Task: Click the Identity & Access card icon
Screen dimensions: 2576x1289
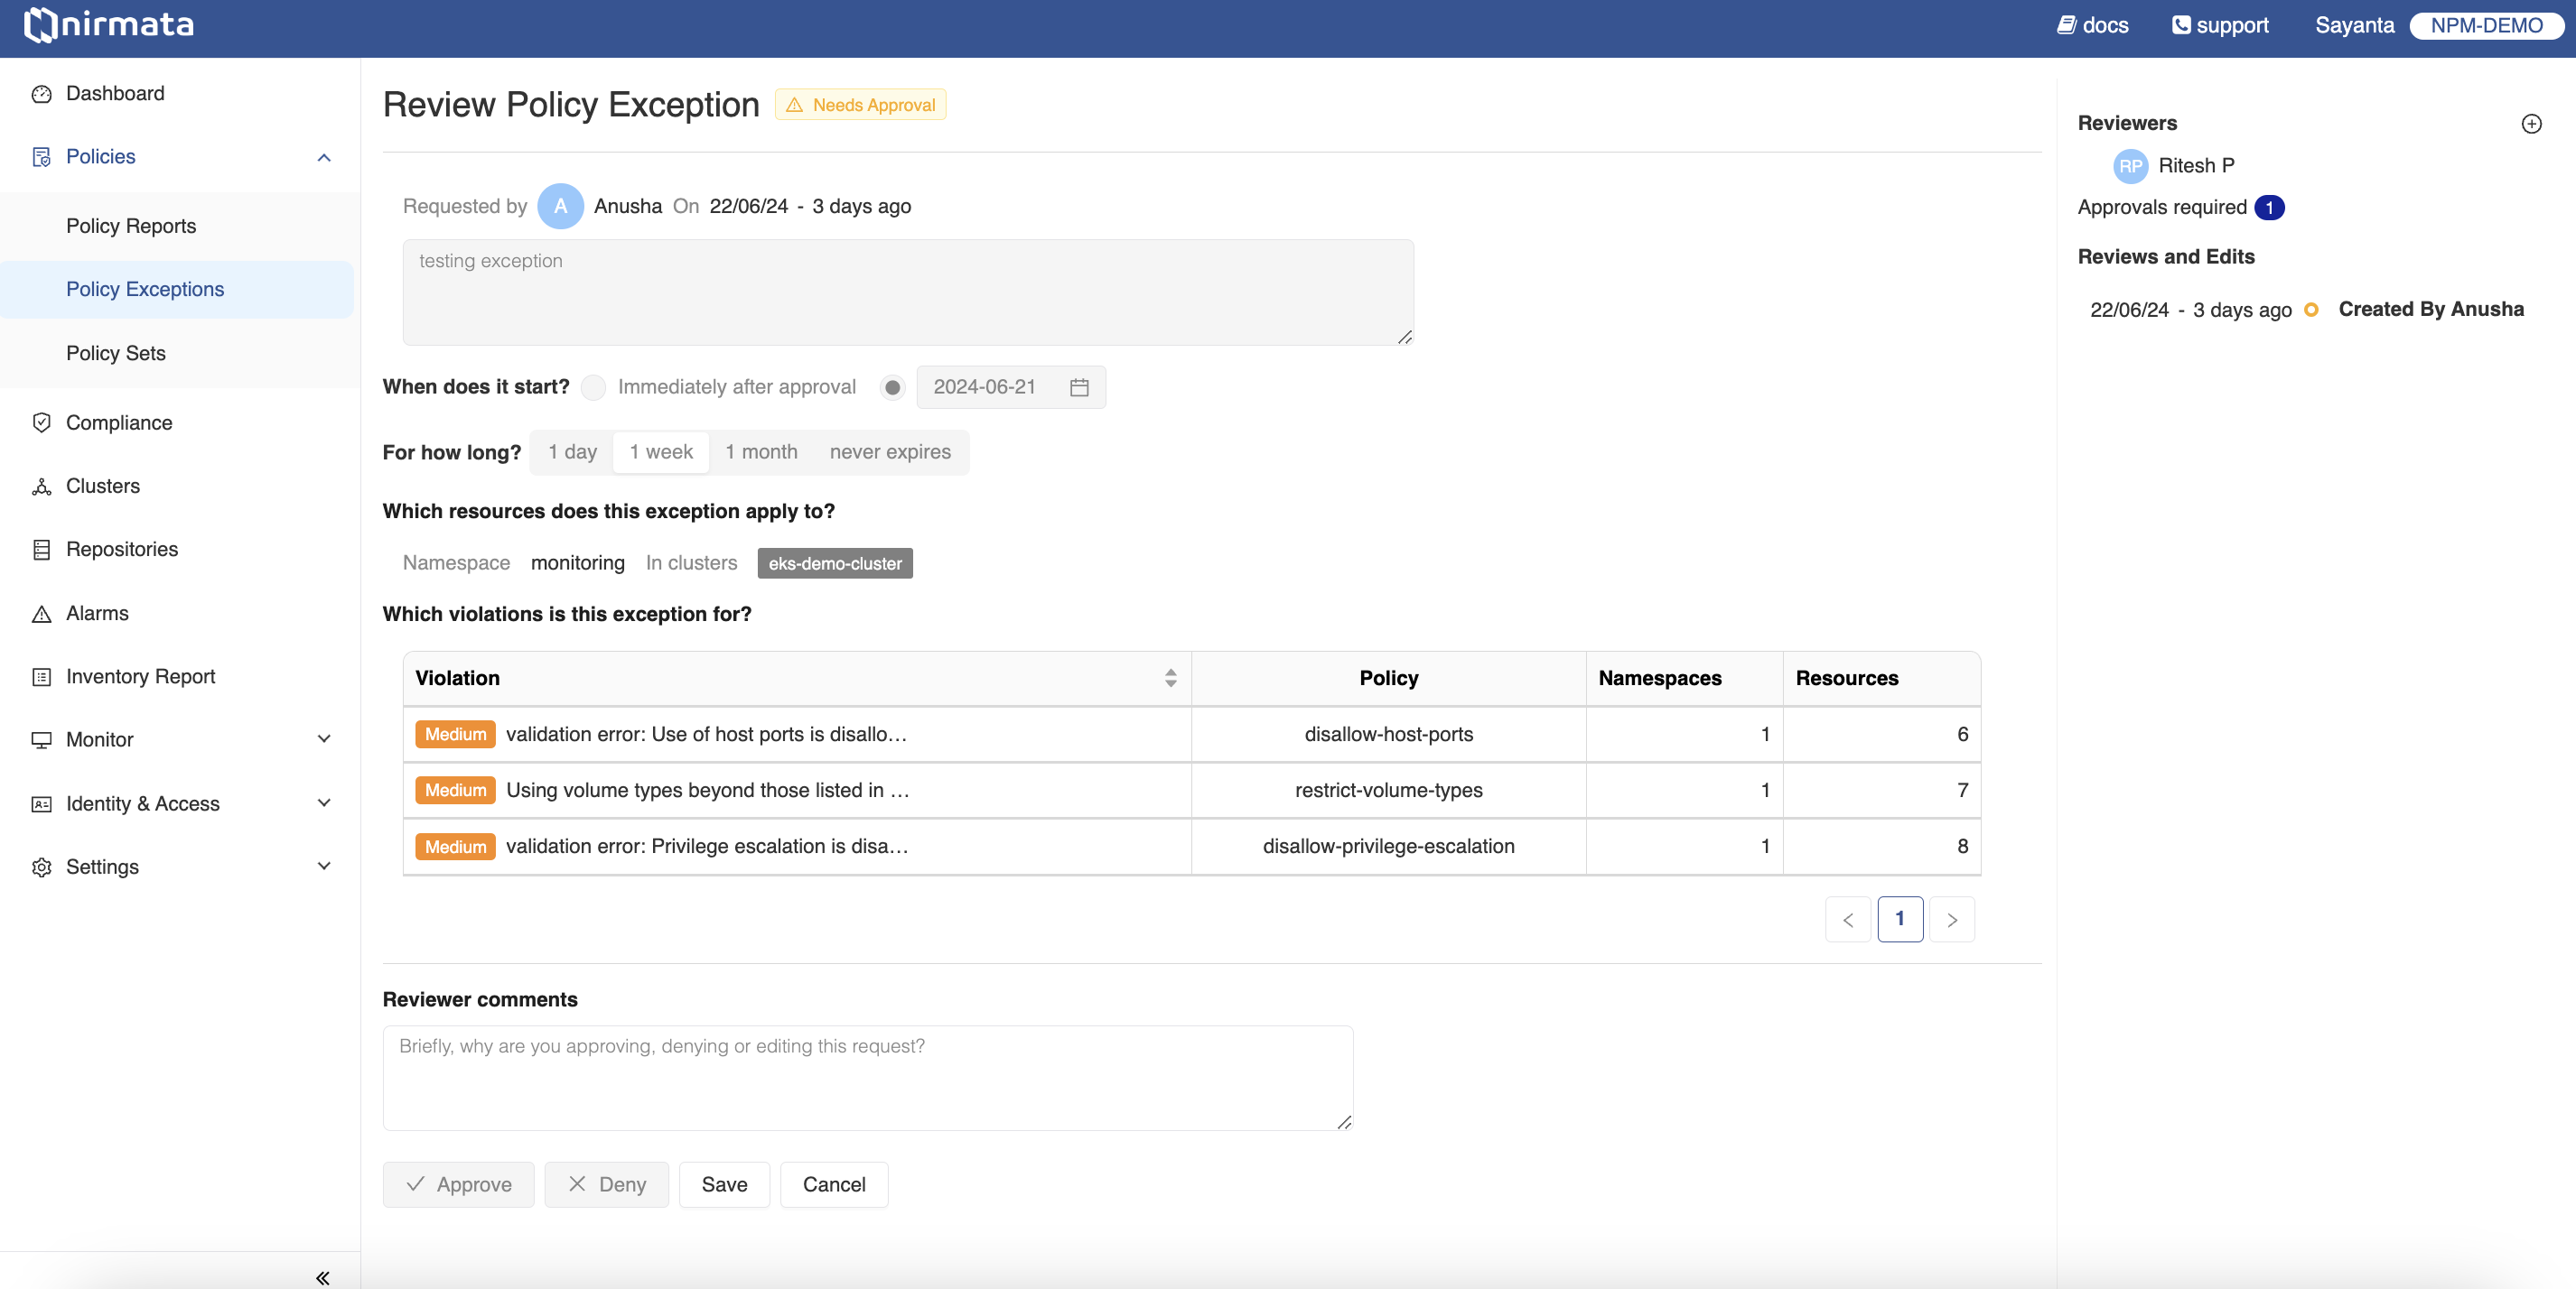Action: coord(41,803)
